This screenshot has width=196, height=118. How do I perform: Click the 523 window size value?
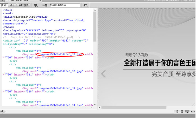click(193, 112)
